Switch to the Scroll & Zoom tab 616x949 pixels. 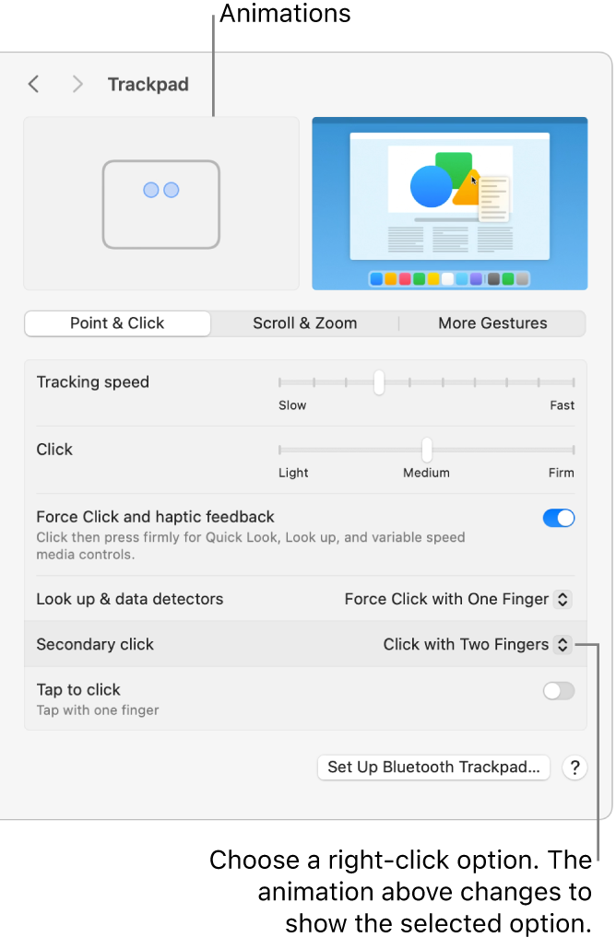[304, 323]
